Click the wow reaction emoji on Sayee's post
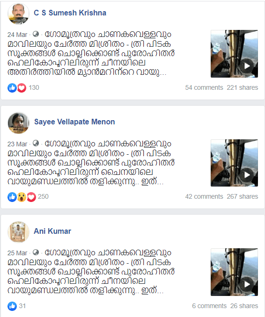The height and width of the screenshot is (317, 265). point(22,197)
